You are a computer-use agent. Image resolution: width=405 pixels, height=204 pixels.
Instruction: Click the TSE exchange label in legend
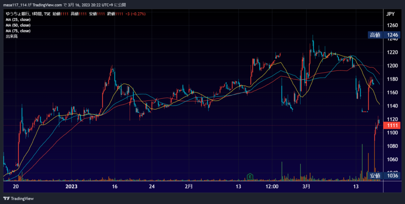[47, 14]
